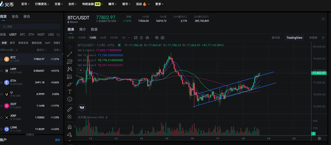Open the 活动 dropdown menu
331x145 pixels.
pos(143,4)
